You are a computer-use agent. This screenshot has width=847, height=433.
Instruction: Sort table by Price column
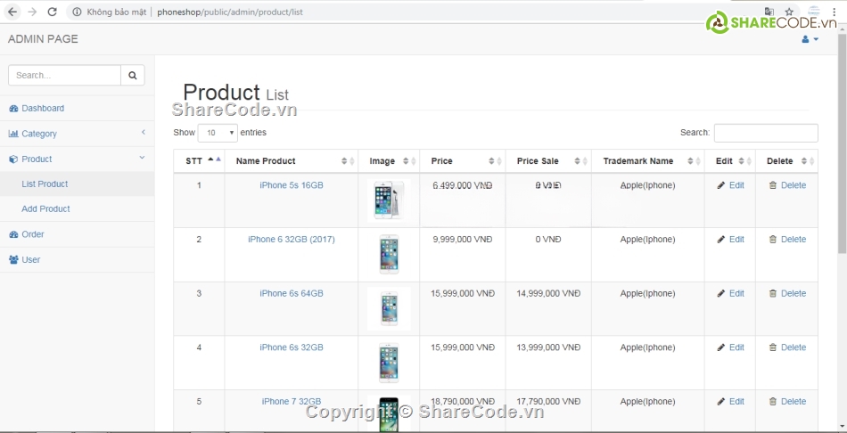pyautogui.click(x=463, y=161)
